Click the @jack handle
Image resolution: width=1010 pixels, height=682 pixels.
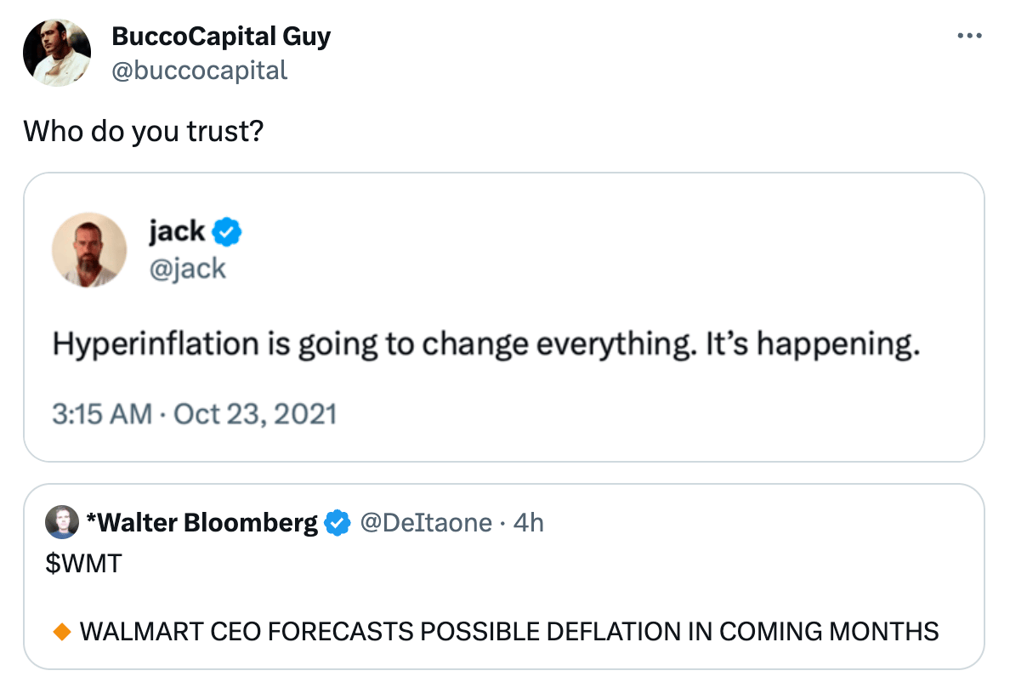pyautogui.click(x=187, y=269)
